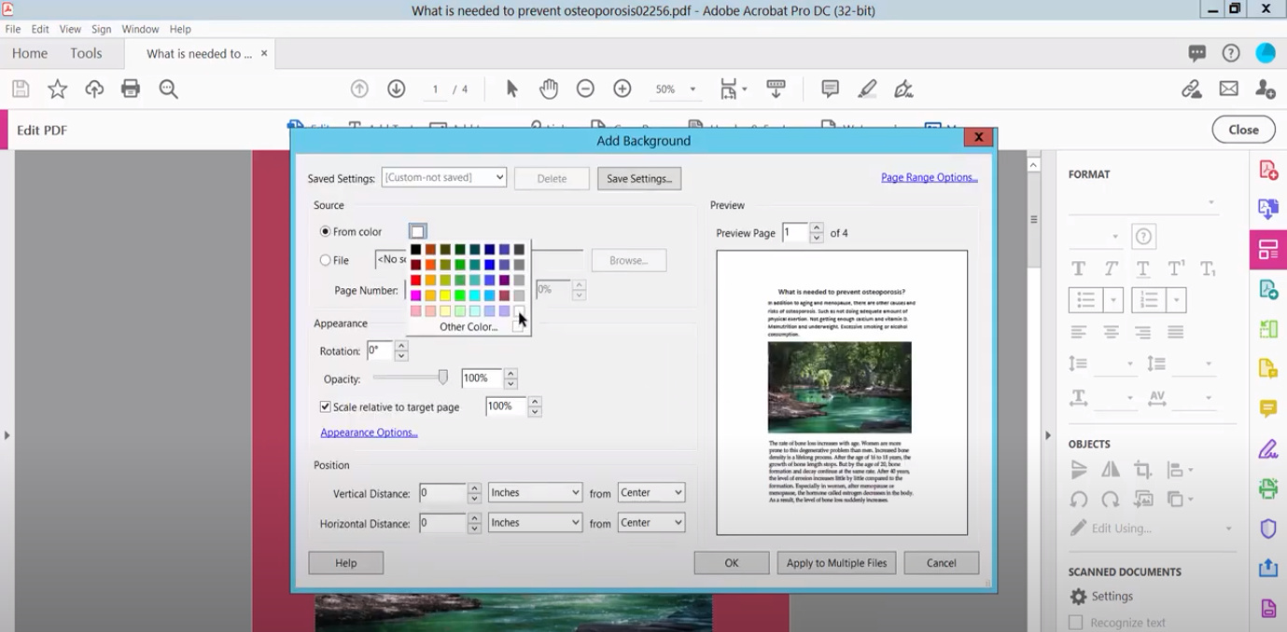Add file to favorites with star icon
Screen dimensions: 1287x632
point(58,89)
